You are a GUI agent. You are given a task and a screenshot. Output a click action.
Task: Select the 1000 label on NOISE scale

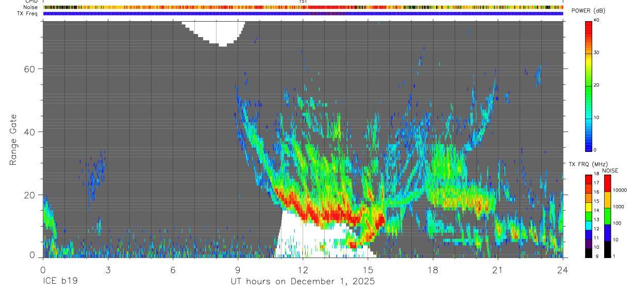[618, 207]
